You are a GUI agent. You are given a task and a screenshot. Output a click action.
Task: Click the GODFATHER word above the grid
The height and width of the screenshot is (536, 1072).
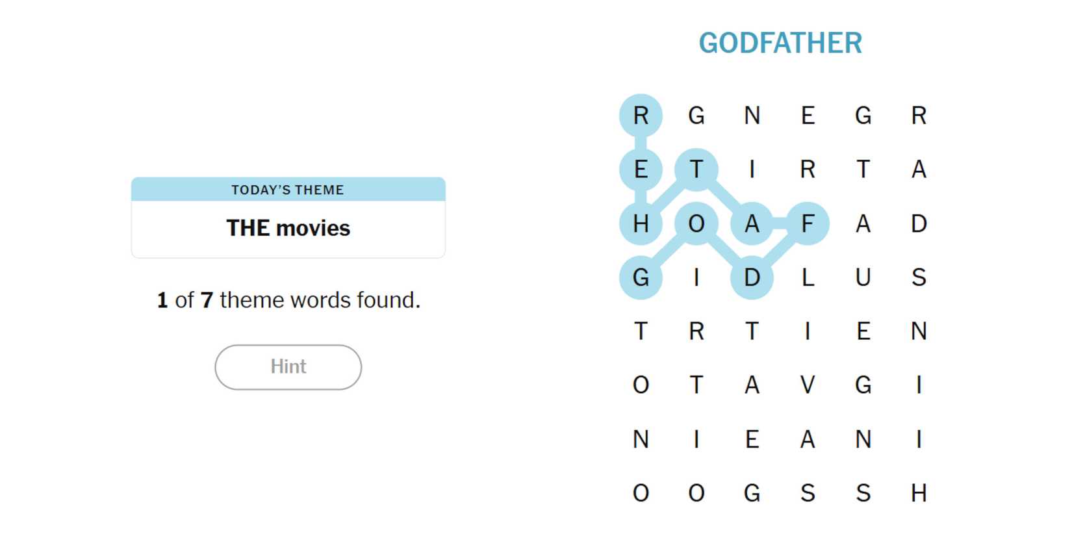point(780,44)
